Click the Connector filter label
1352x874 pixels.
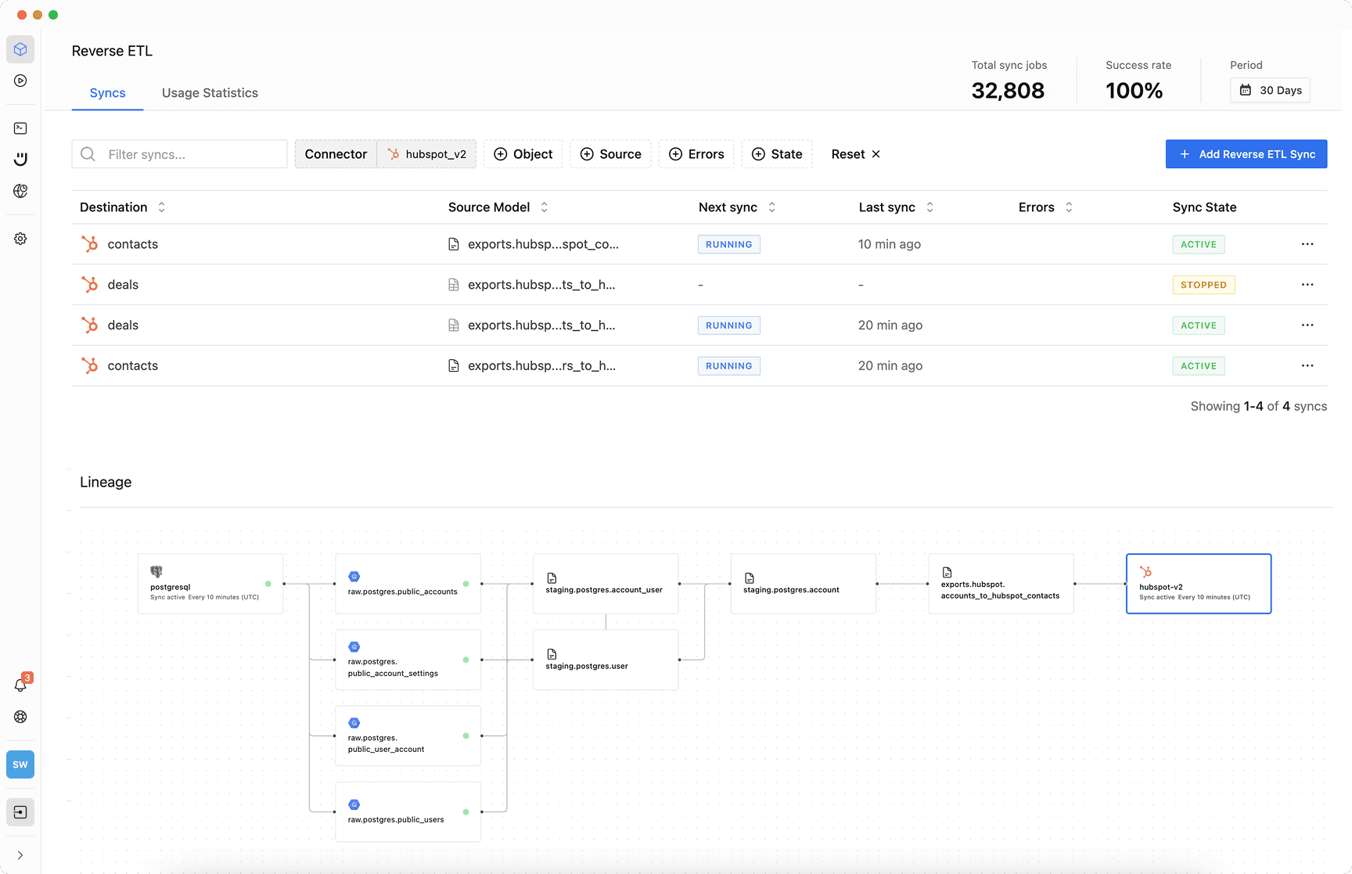336,154
